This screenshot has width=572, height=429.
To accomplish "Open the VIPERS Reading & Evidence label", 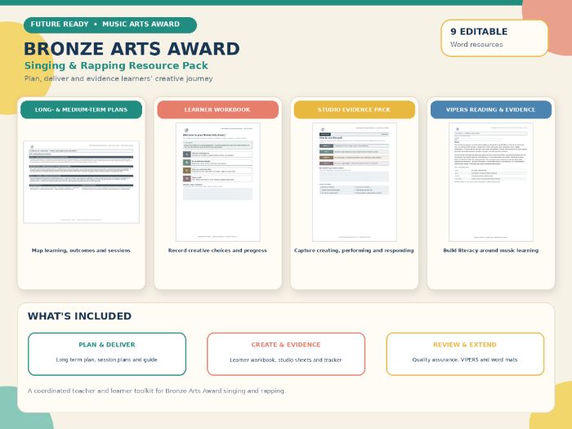I will [490, 109].
